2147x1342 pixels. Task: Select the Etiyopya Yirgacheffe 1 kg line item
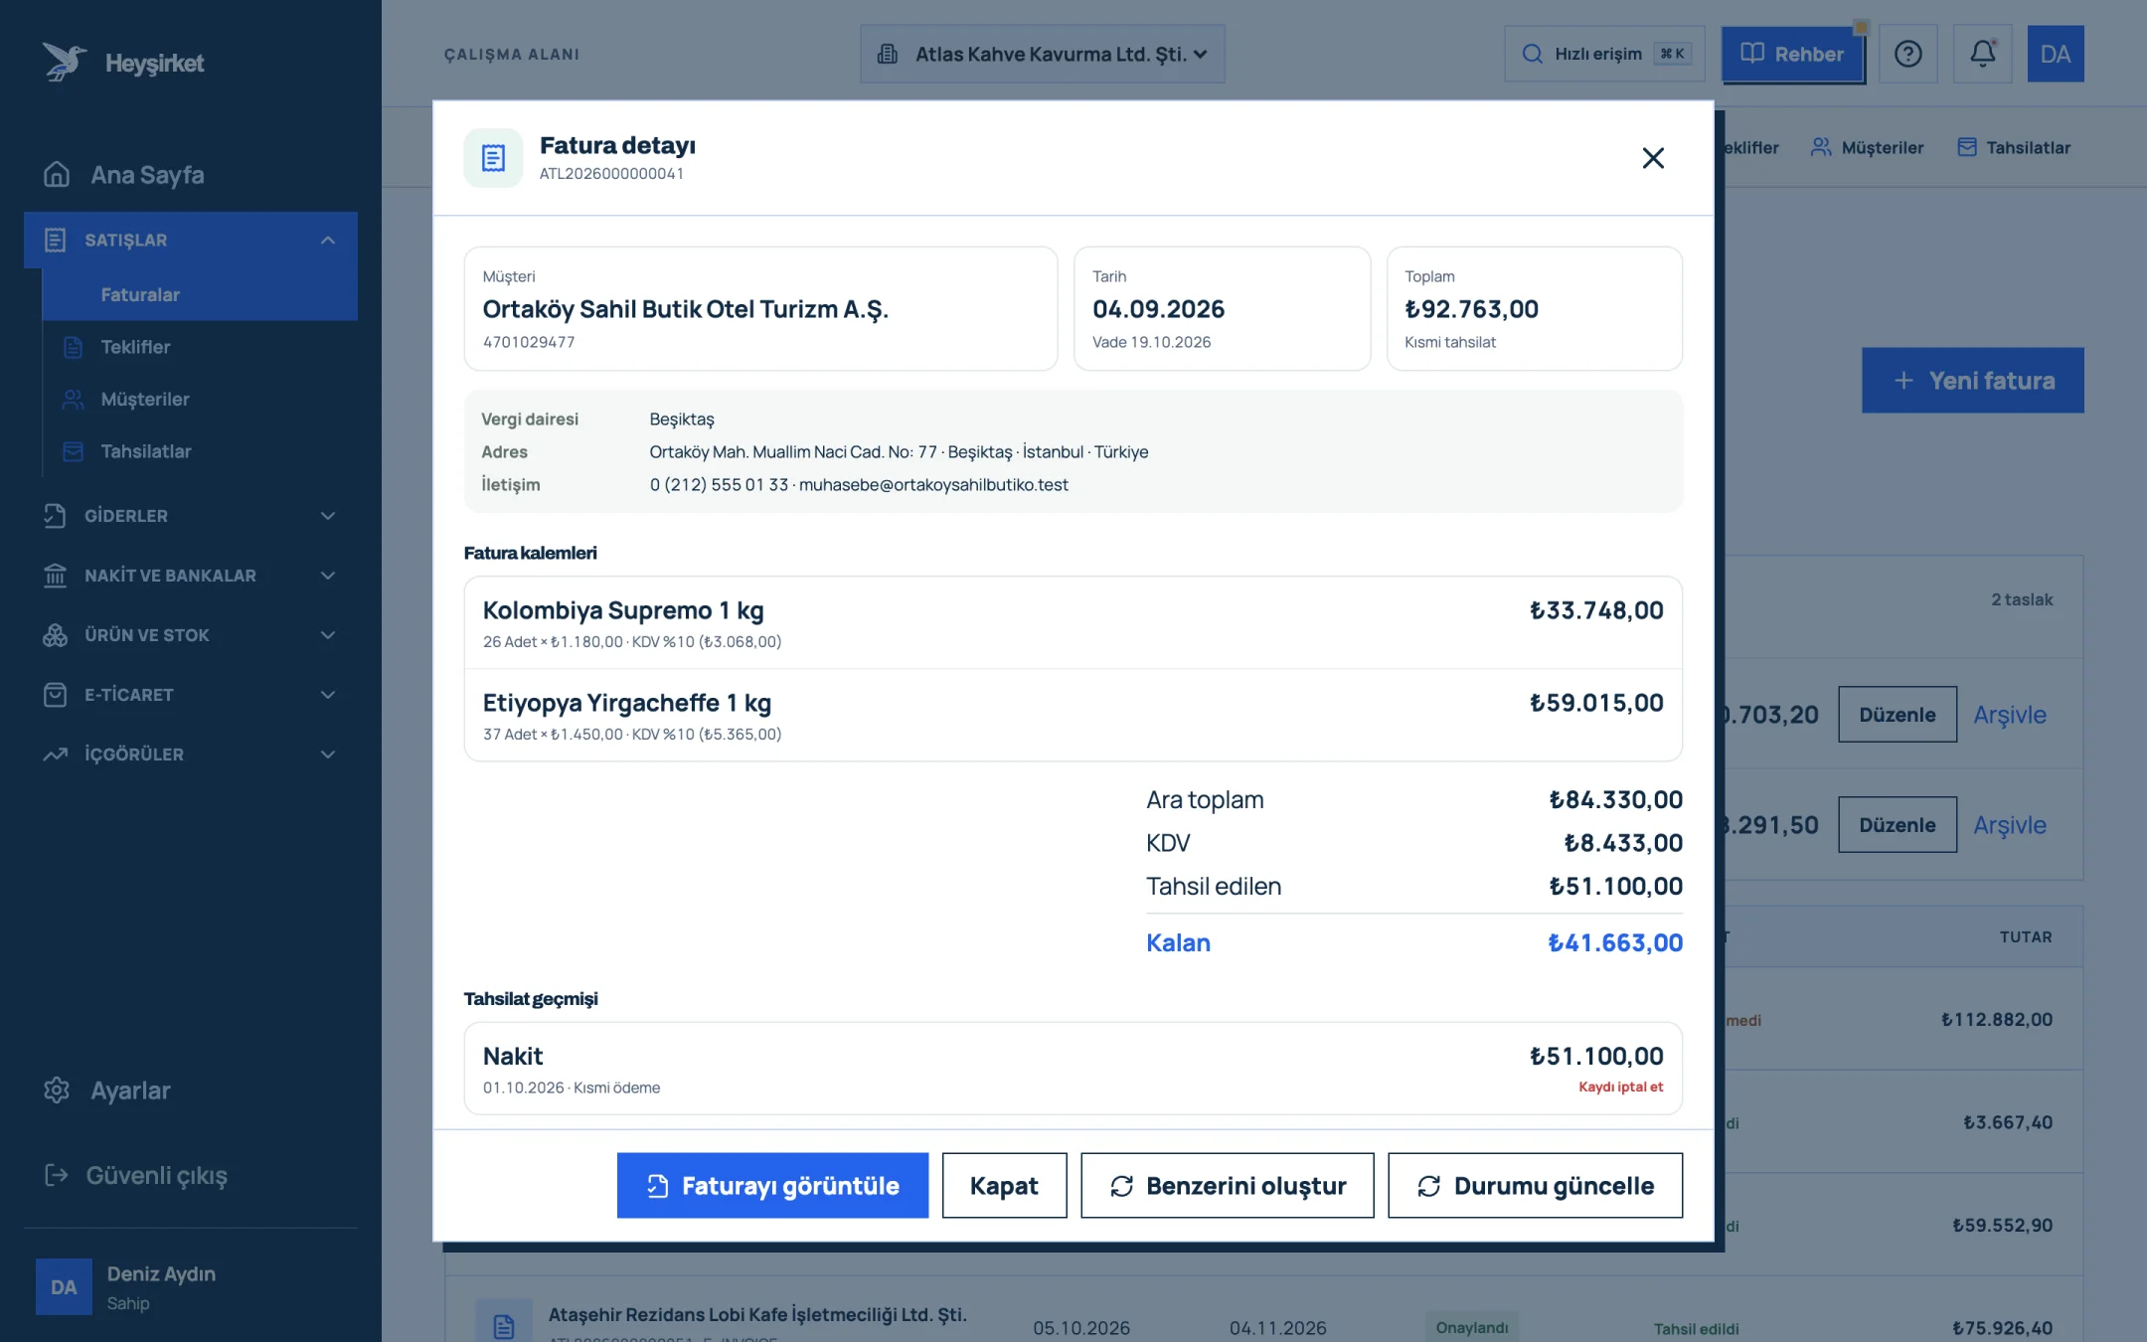tap(1073, 716)
